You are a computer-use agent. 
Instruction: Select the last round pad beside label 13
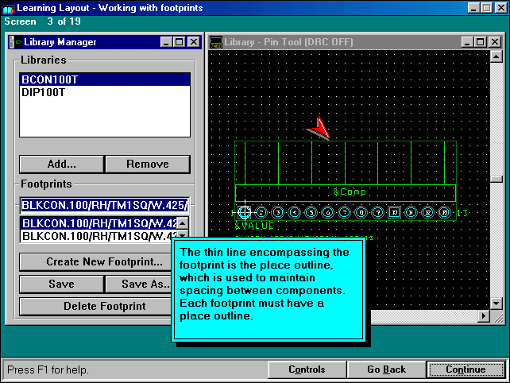[x=444, y=212]
